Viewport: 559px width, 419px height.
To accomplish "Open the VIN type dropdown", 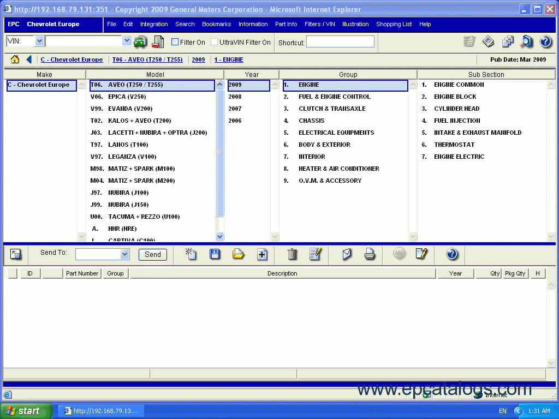I will point(39,41).
